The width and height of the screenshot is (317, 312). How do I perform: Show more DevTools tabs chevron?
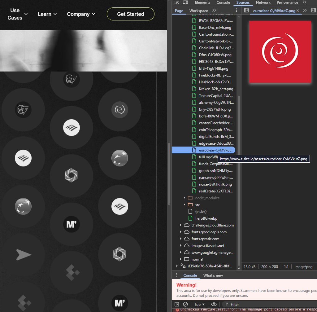(305, 2)
